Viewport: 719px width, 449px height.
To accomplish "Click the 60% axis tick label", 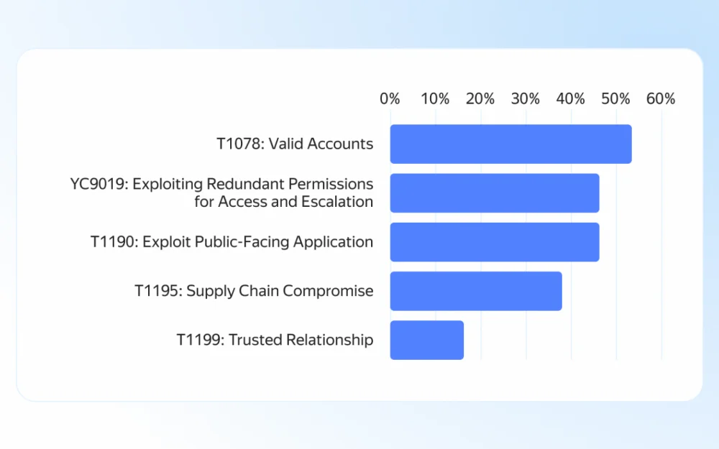I will click(x=661, y=99).
